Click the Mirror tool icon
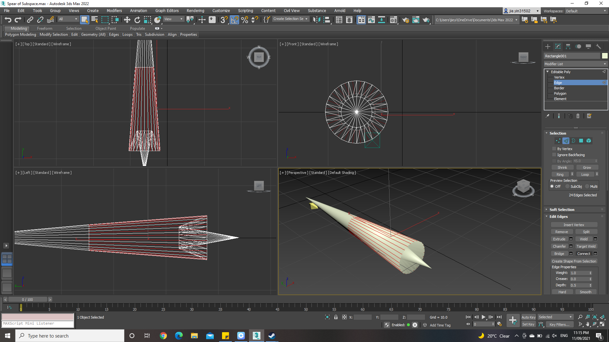Image resolution: width=609 pixels, height=342 pixels. [x=316, y=20]
